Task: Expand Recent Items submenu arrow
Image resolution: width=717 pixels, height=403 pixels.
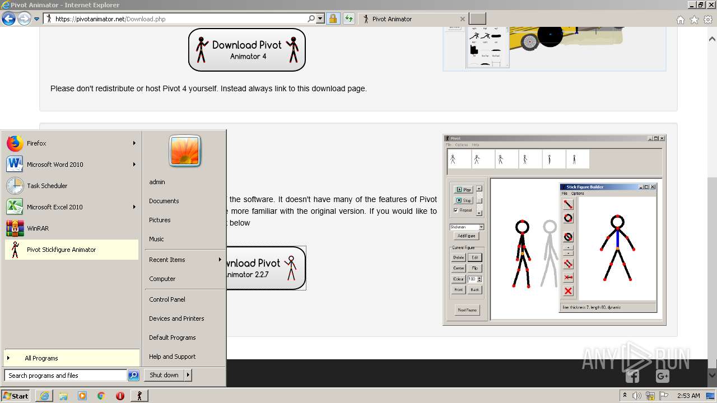Action: click(220, 260)
